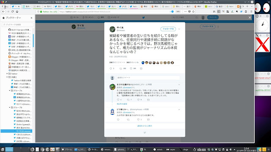Viewport: 271px width, 152px height.
Task: Click the 90% zoom level indicator
Action: coord(178,11)
